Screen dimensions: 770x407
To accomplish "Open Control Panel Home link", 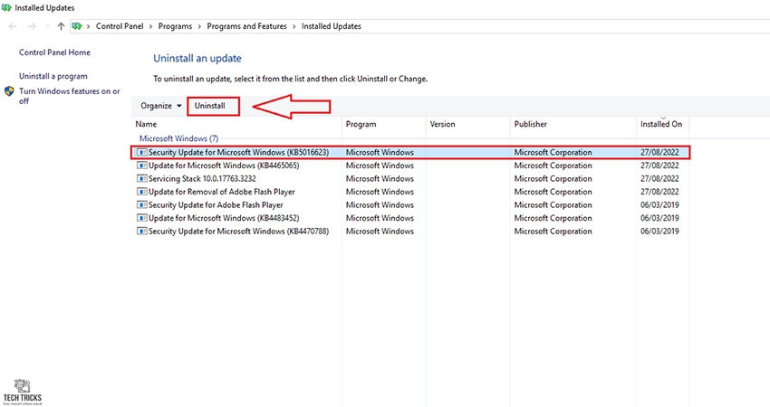I will [54, 52].
